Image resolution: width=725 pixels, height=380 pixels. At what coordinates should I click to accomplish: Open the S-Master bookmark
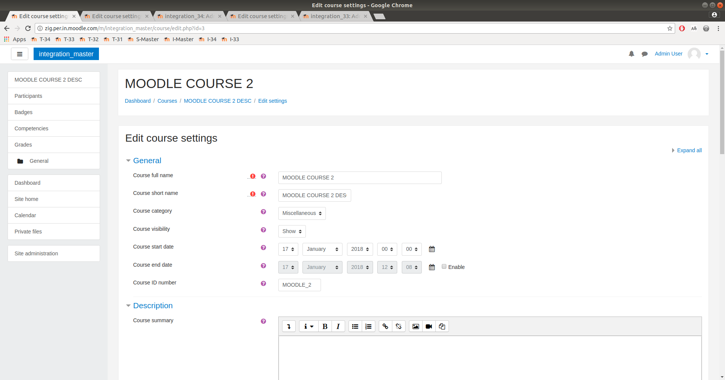click(x=143, y=39)
